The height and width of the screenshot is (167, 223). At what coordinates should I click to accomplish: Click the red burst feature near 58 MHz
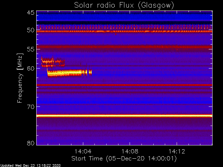[x=53, y=61]
